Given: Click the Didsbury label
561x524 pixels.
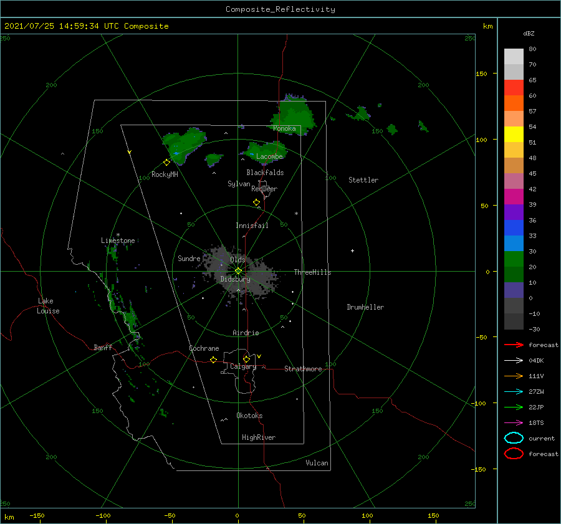Looking at the screenshot, I should pyautogui.click(x=235, y=279).
